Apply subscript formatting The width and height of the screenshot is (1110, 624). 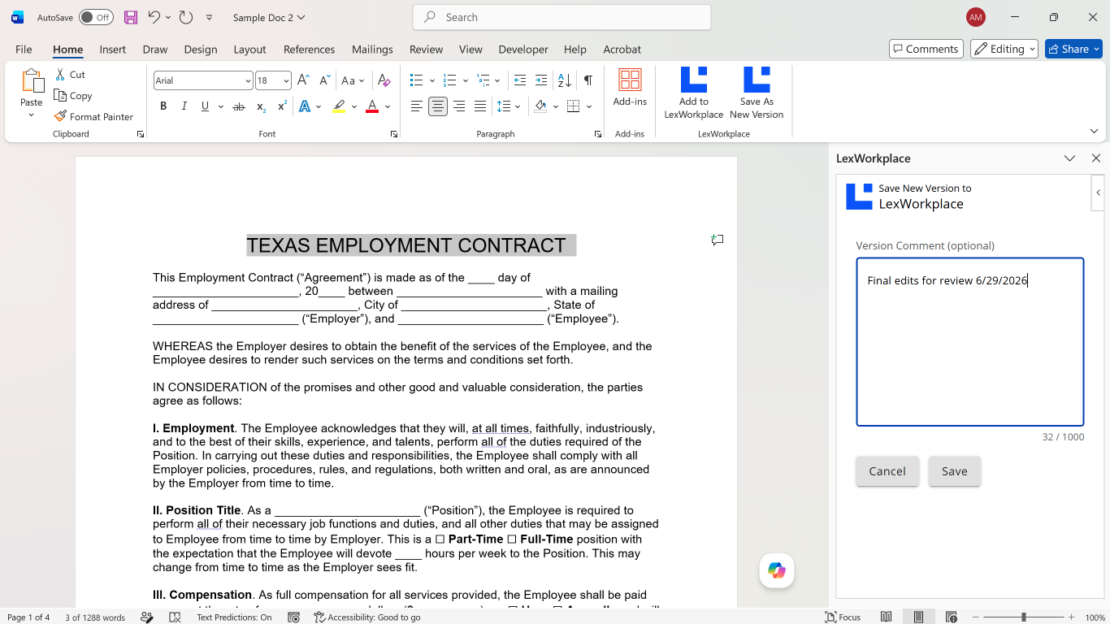tap(261, 106)
